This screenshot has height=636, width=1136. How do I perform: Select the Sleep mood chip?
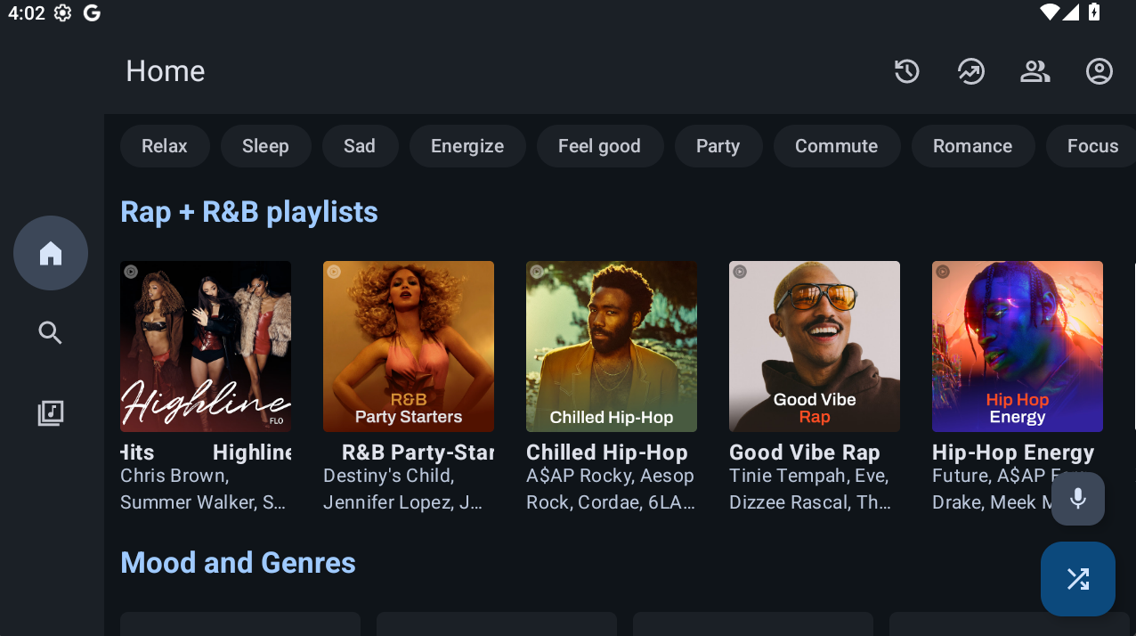265,146
